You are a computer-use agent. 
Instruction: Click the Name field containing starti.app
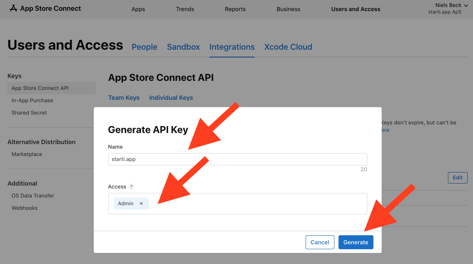(x=238, y=159)
